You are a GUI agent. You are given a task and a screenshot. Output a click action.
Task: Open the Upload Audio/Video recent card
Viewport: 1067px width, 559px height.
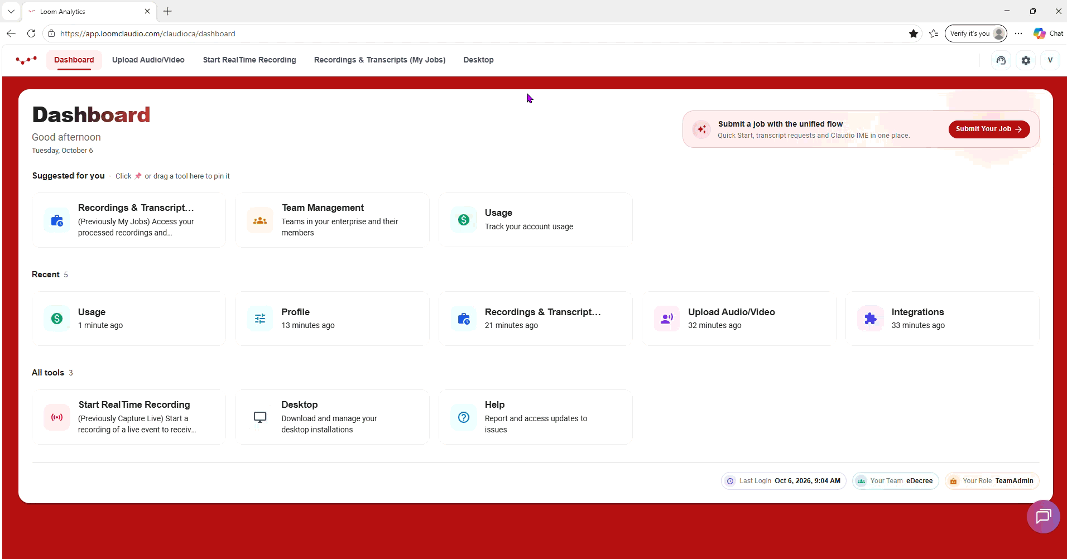(739, 319)
